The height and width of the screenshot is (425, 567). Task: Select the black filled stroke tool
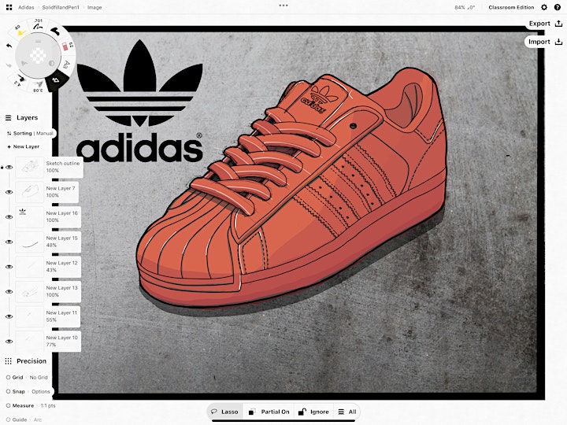point(55,31)
